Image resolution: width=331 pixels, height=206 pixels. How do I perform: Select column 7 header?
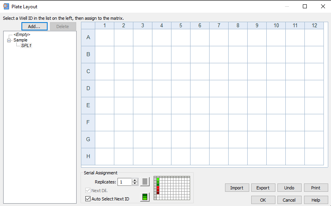point(219,25)
